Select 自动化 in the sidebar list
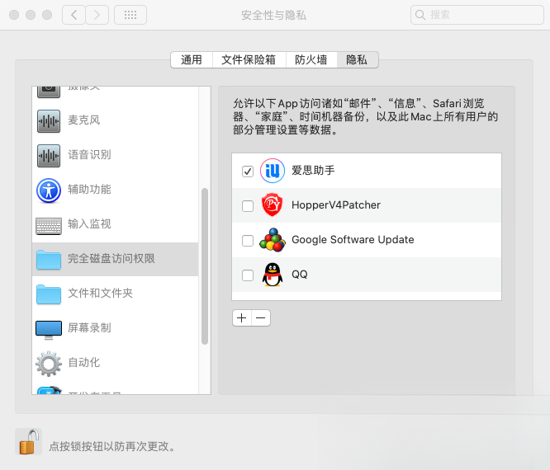 point(115,363)
